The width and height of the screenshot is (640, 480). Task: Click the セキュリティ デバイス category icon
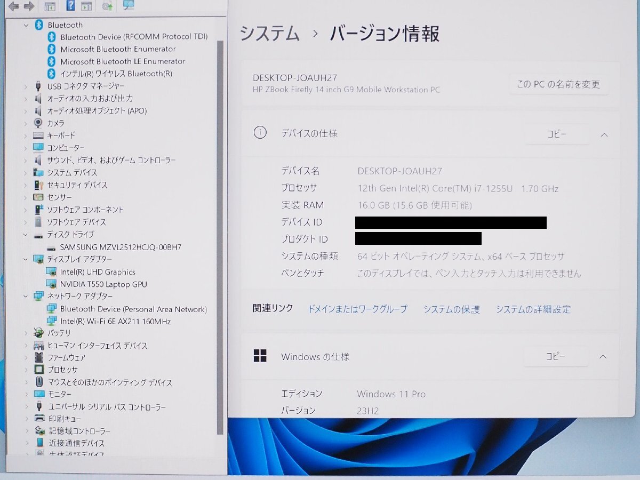38,185
